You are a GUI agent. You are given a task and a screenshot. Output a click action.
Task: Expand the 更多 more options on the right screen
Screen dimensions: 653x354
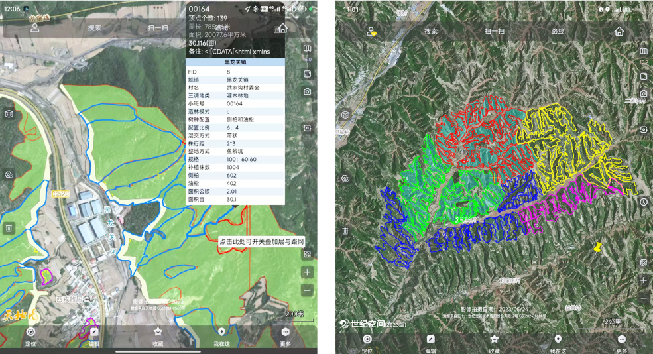[622, 342]
